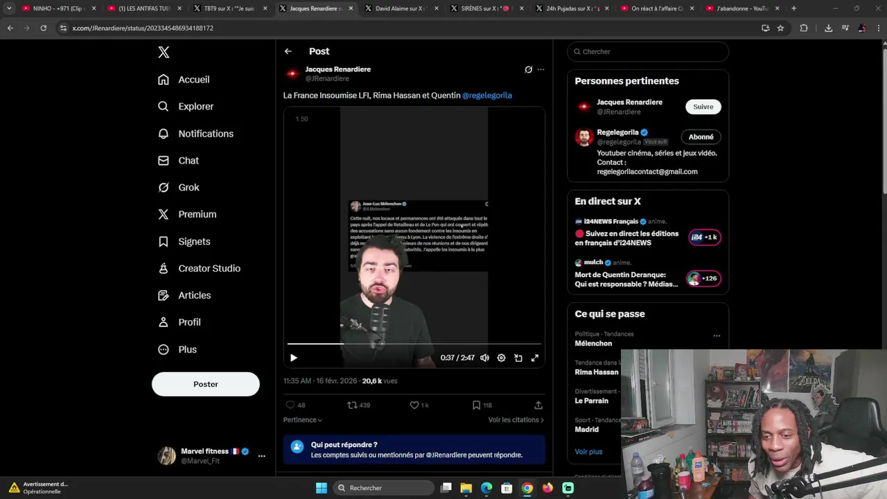Image resolution: width=887 pixels, height=499 pixels.
Task: Open the Windows Start menu
Action: pyautogui.click(x=322, y=488)
